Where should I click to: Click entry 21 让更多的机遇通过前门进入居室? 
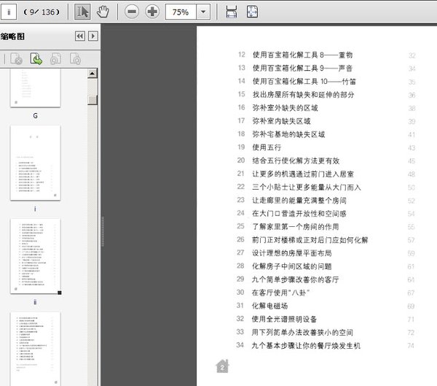pos(326,174)
